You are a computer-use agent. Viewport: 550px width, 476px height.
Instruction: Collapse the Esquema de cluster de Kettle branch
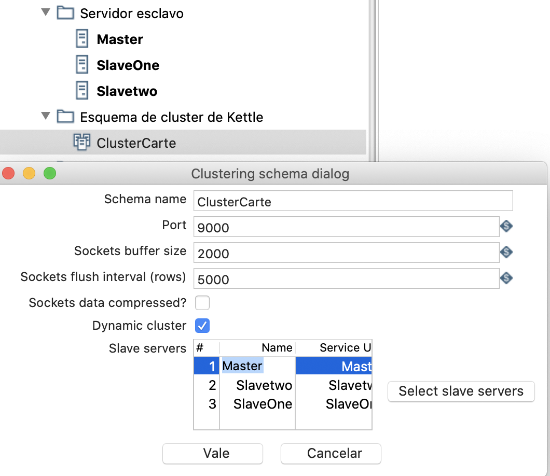46,116
